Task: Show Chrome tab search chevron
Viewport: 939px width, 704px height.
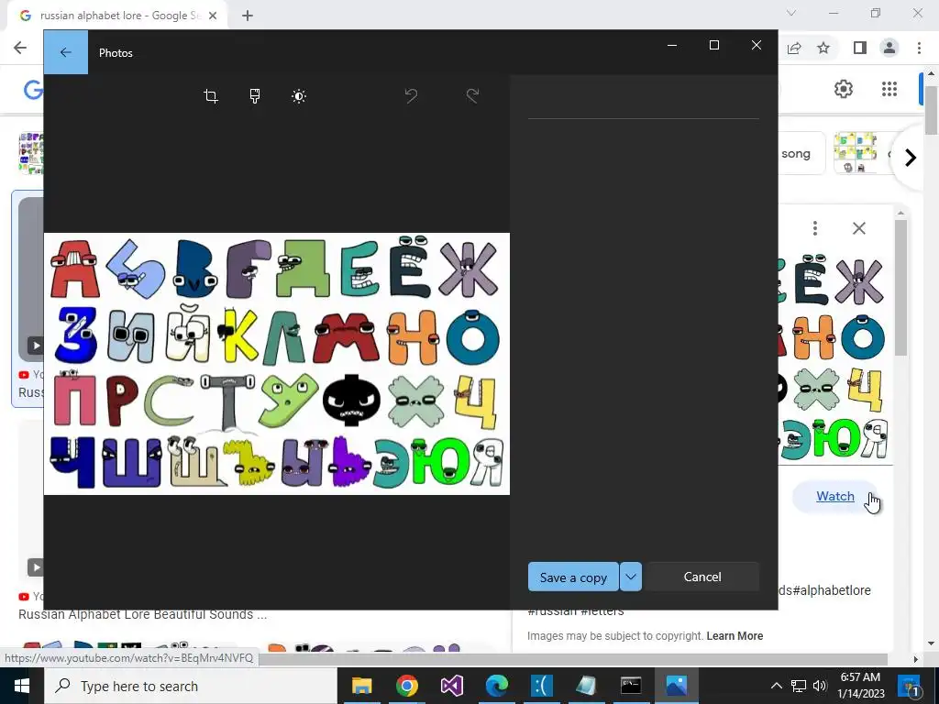Action: pyautogui.click(x=791, y=13)
